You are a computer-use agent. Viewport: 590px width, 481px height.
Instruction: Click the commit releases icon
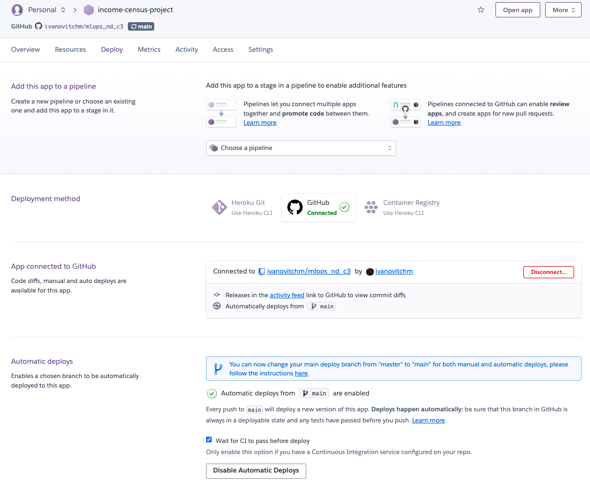click(x=217, y=295)
